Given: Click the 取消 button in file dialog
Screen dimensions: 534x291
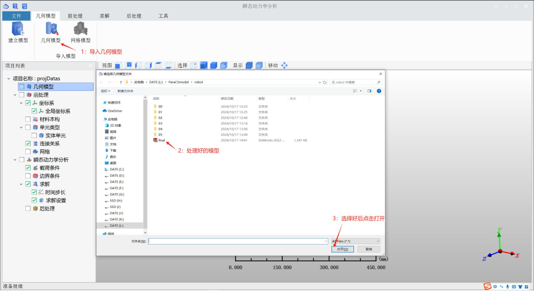Looking at the screenshot, I should coord(369,249).
